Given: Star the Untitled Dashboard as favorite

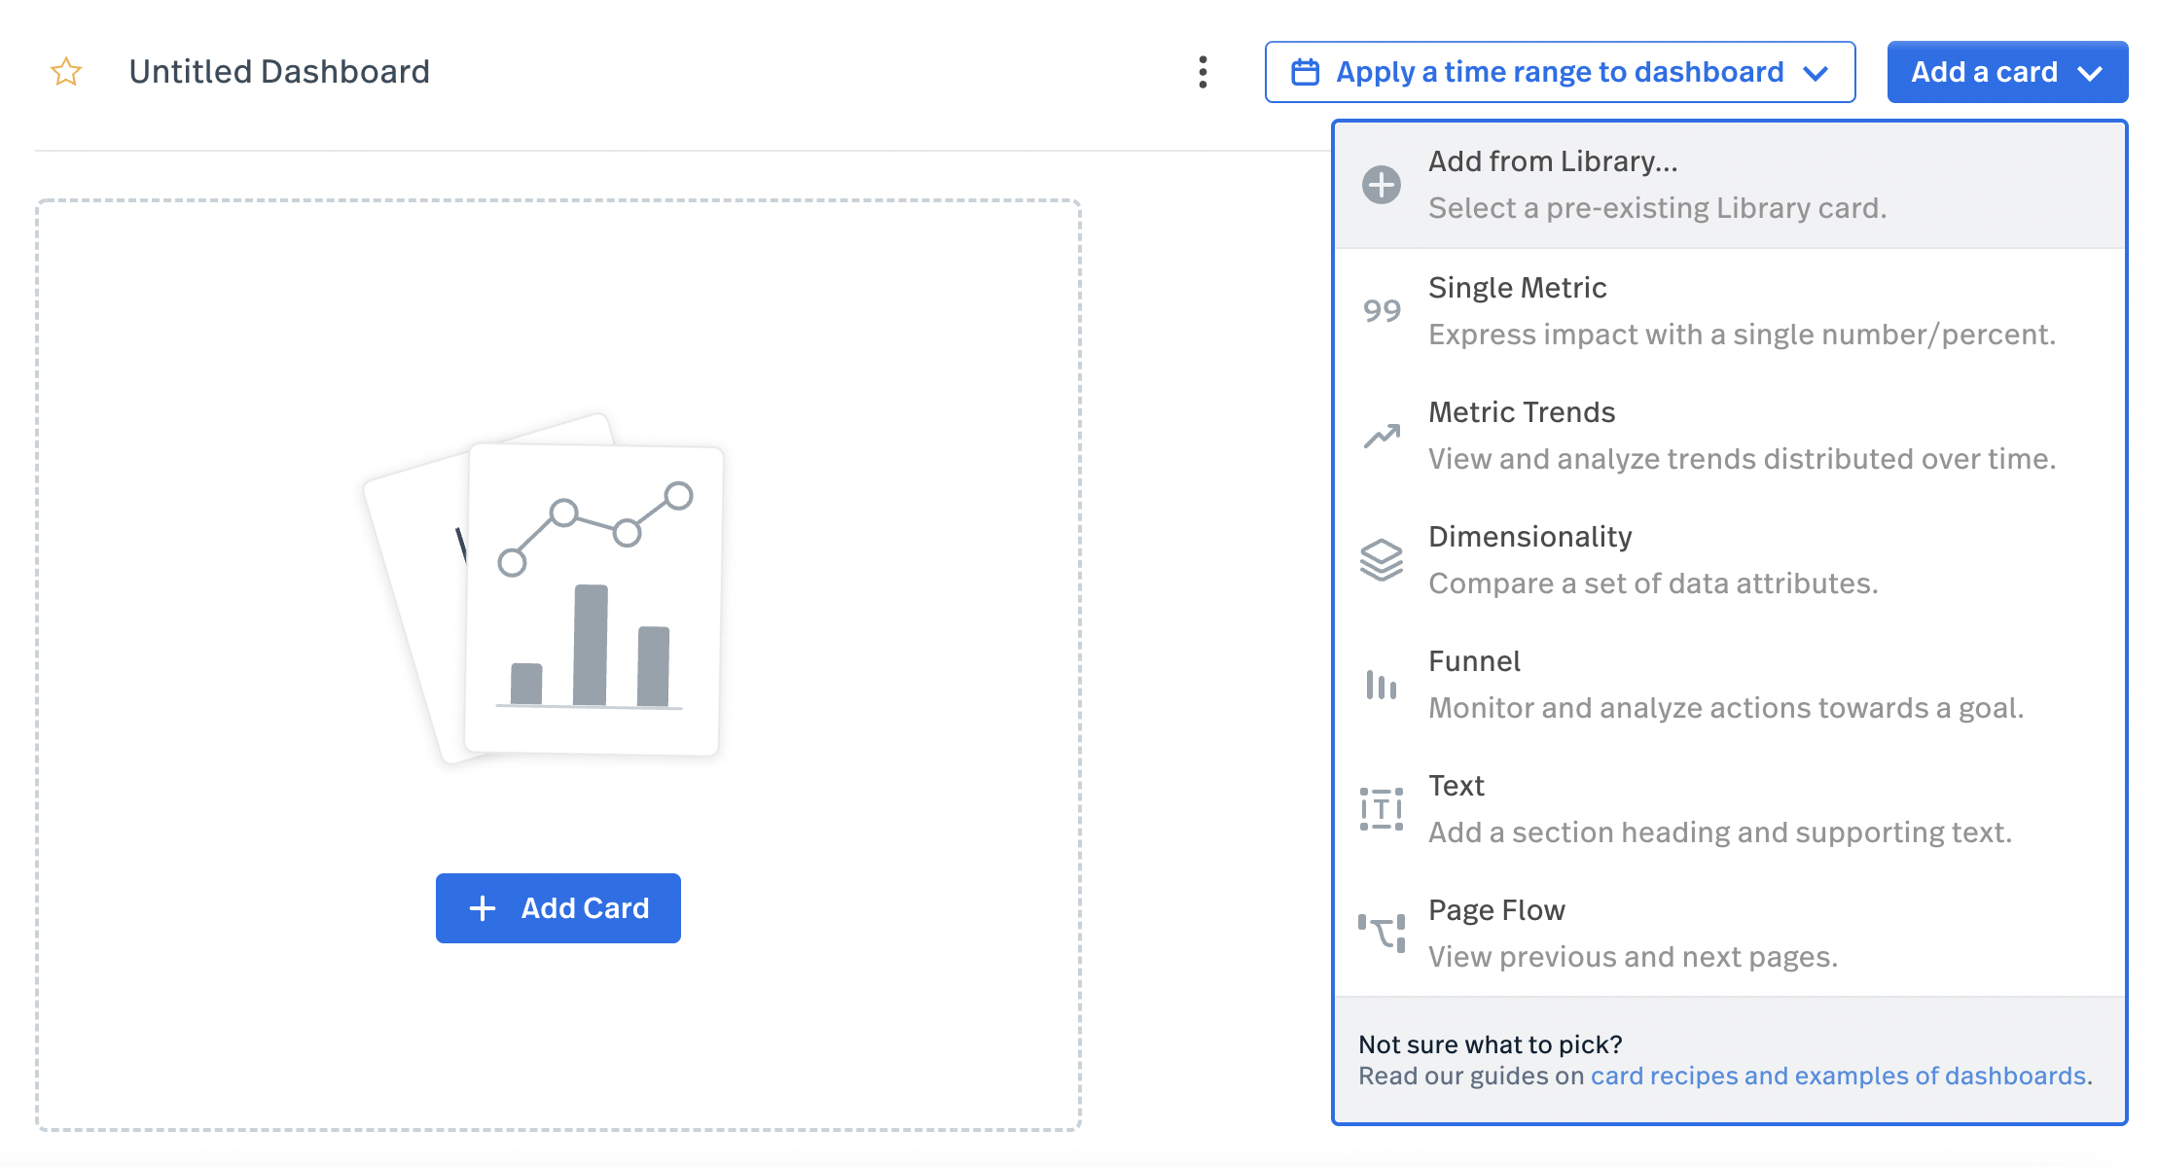Looking at the screenshot, I should 66,72.
